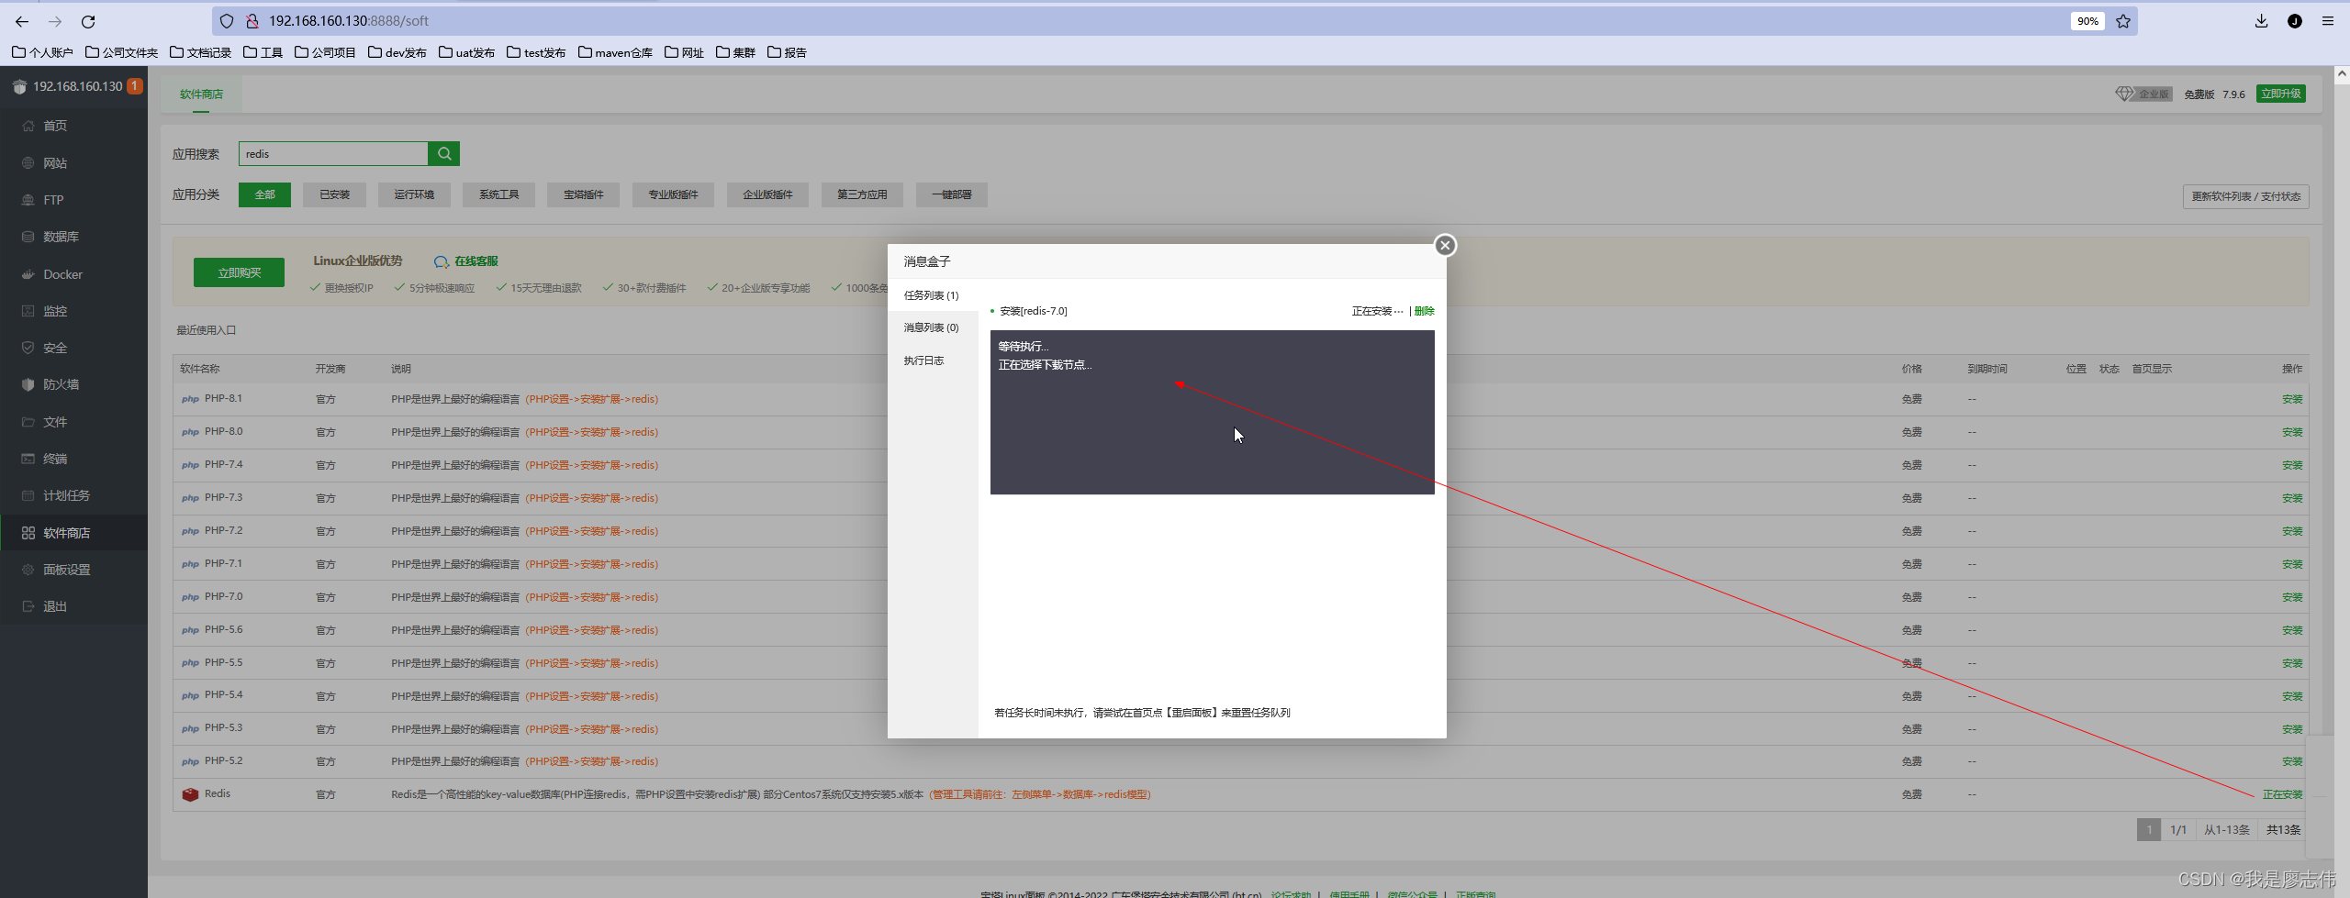Click the 90% zoom indicator in address bar
The image size is (2350, 898).
point(2087,21)
